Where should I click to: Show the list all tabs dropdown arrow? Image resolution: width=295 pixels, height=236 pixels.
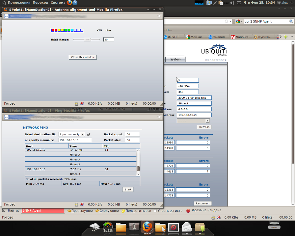tap(292, 37)
